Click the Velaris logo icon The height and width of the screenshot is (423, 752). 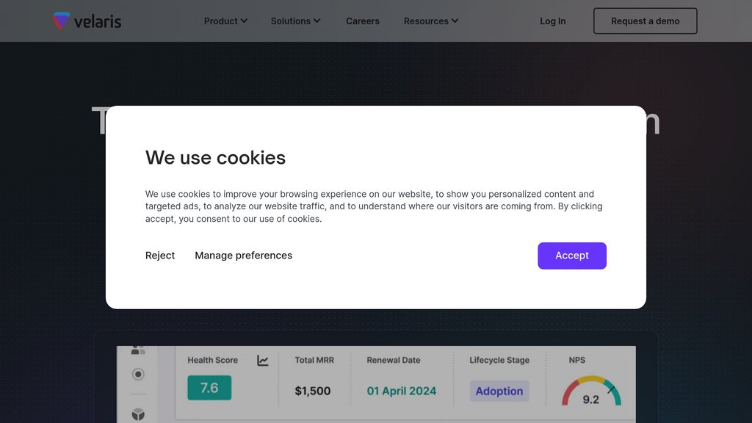(61, 21)
